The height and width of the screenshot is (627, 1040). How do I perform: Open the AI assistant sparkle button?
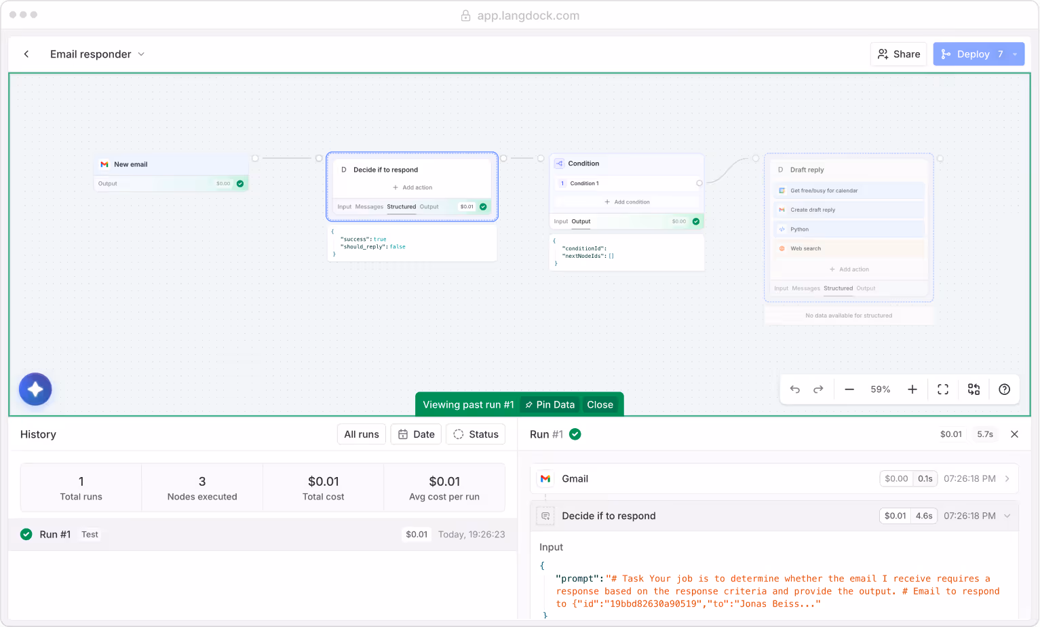coord(35,389)
